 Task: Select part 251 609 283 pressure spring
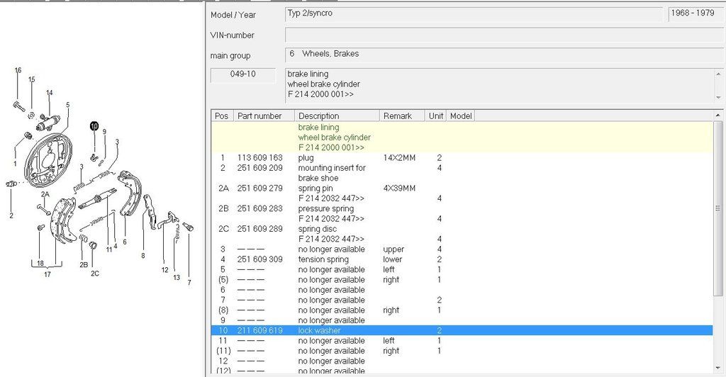point(462,214)
